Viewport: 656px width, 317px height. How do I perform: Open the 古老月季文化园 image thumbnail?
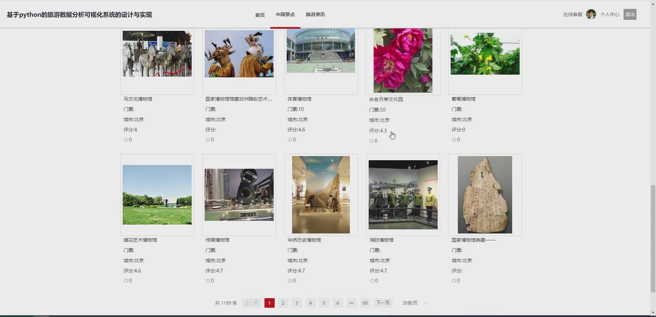click(403, 60)
